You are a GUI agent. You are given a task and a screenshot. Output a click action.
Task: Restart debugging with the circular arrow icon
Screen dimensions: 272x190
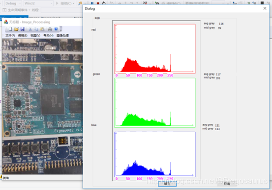click(104, 3)
